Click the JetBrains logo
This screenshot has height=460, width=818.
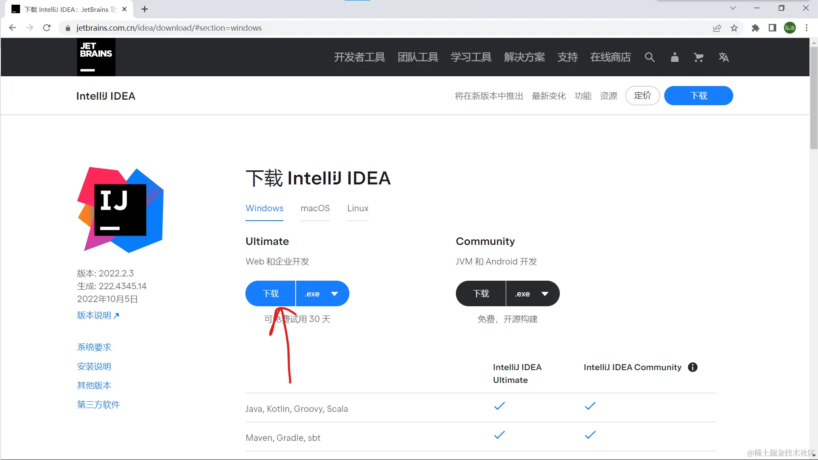[96, 57]
